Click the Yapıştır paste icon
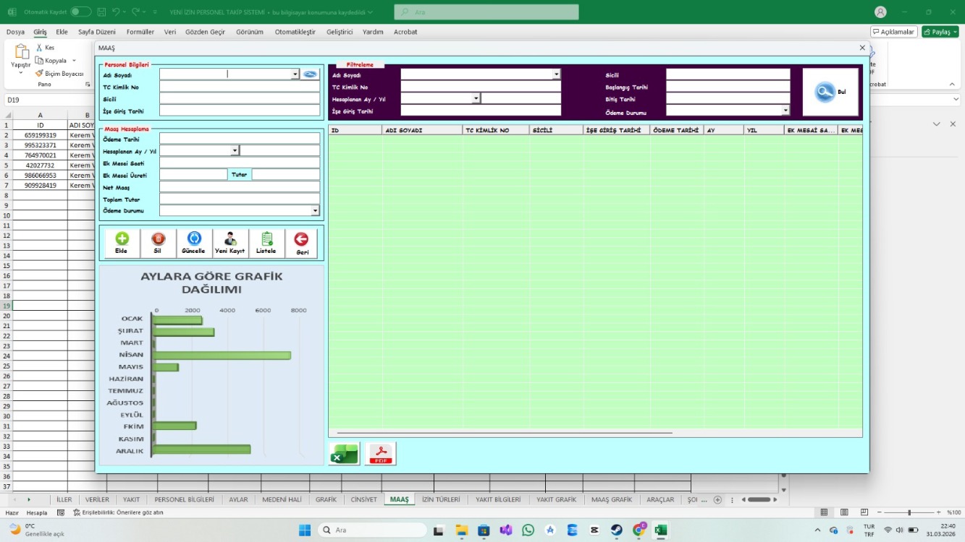Viewport: 965px width, 542px height. click(21, 53)
